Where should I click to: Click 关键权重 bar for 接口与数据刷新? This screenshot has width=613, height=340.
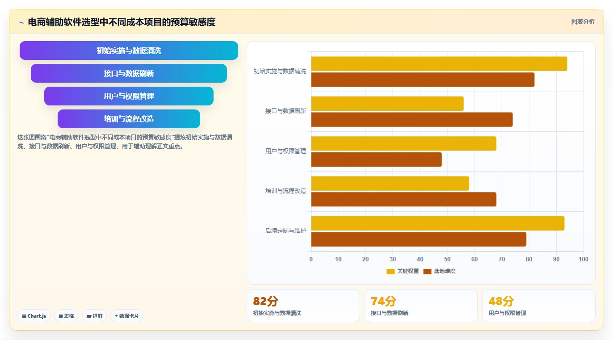pos(387,104)
